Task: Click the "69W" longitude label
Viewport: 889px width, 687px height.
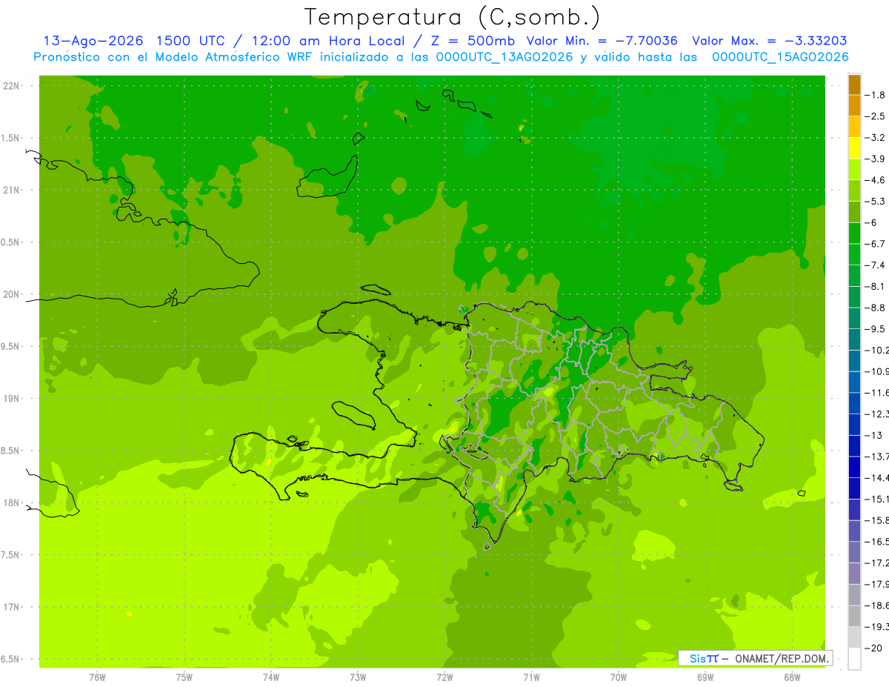Action: [x=705, y=677]
